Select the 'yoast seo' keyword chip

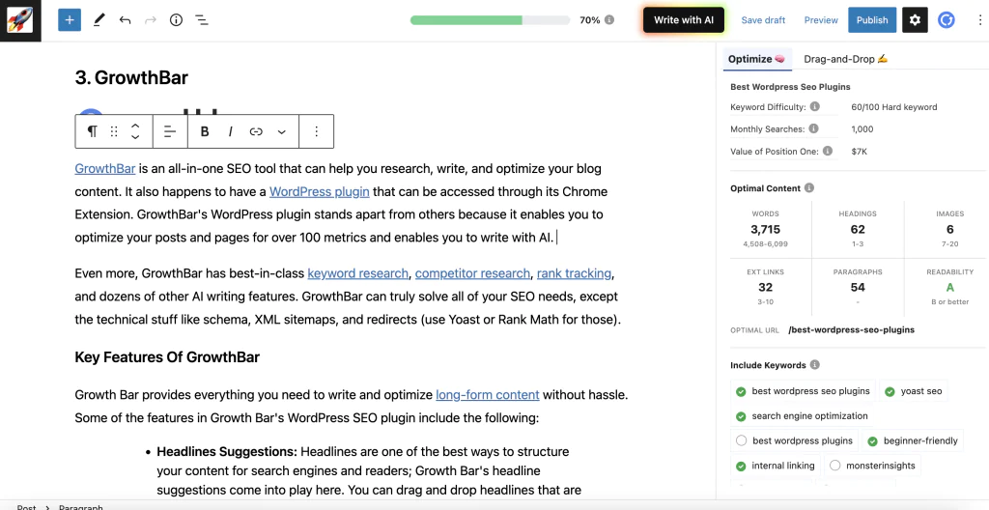(x=914, y=391)
